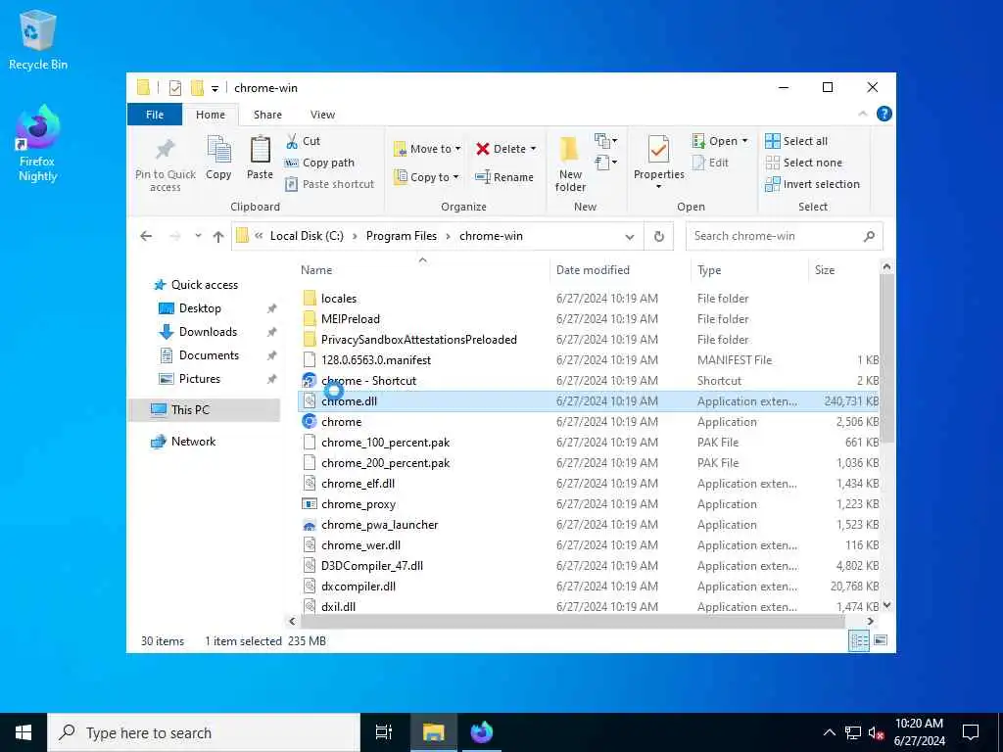Open the Move to dropdown
The height and width of the screenshot is (752, 1003).
(x=427, y=149)
